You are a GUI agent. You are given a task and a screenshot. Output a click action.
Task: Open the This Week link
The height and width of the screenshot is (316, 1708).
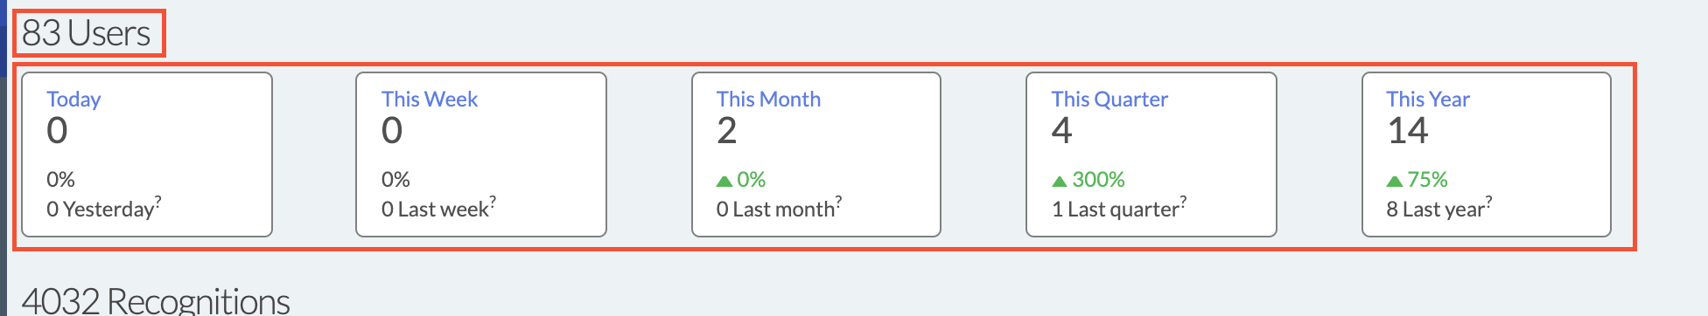[x=430, y=99]
